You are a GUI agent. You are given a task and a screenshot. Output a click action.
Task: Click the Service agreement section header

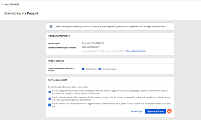coord(58,80)
